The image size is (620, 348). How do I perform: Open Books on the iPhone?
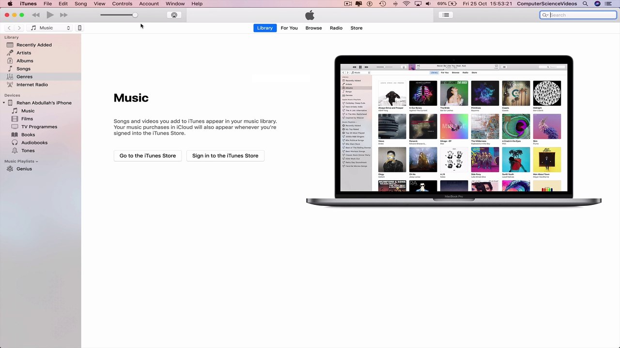click(x=41, y=135)
